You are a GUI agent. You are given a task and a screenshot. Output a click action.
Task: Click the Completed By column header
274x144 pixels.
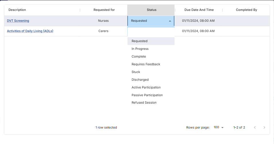coord(246,10)
